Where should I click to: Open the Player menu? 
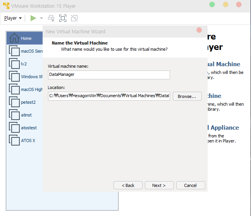[x=13, y=18]
